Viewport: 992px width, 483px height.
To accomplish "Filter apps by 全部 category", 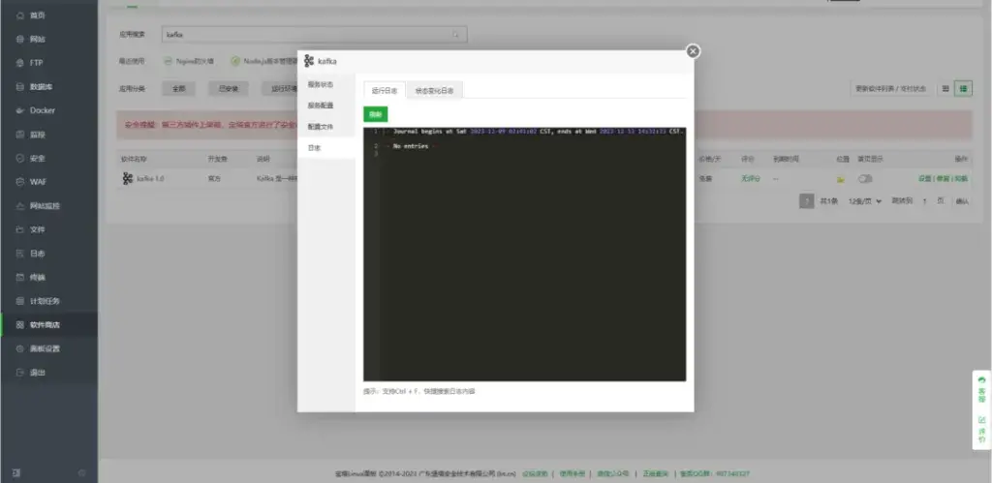I will click(x=179, y=88).
